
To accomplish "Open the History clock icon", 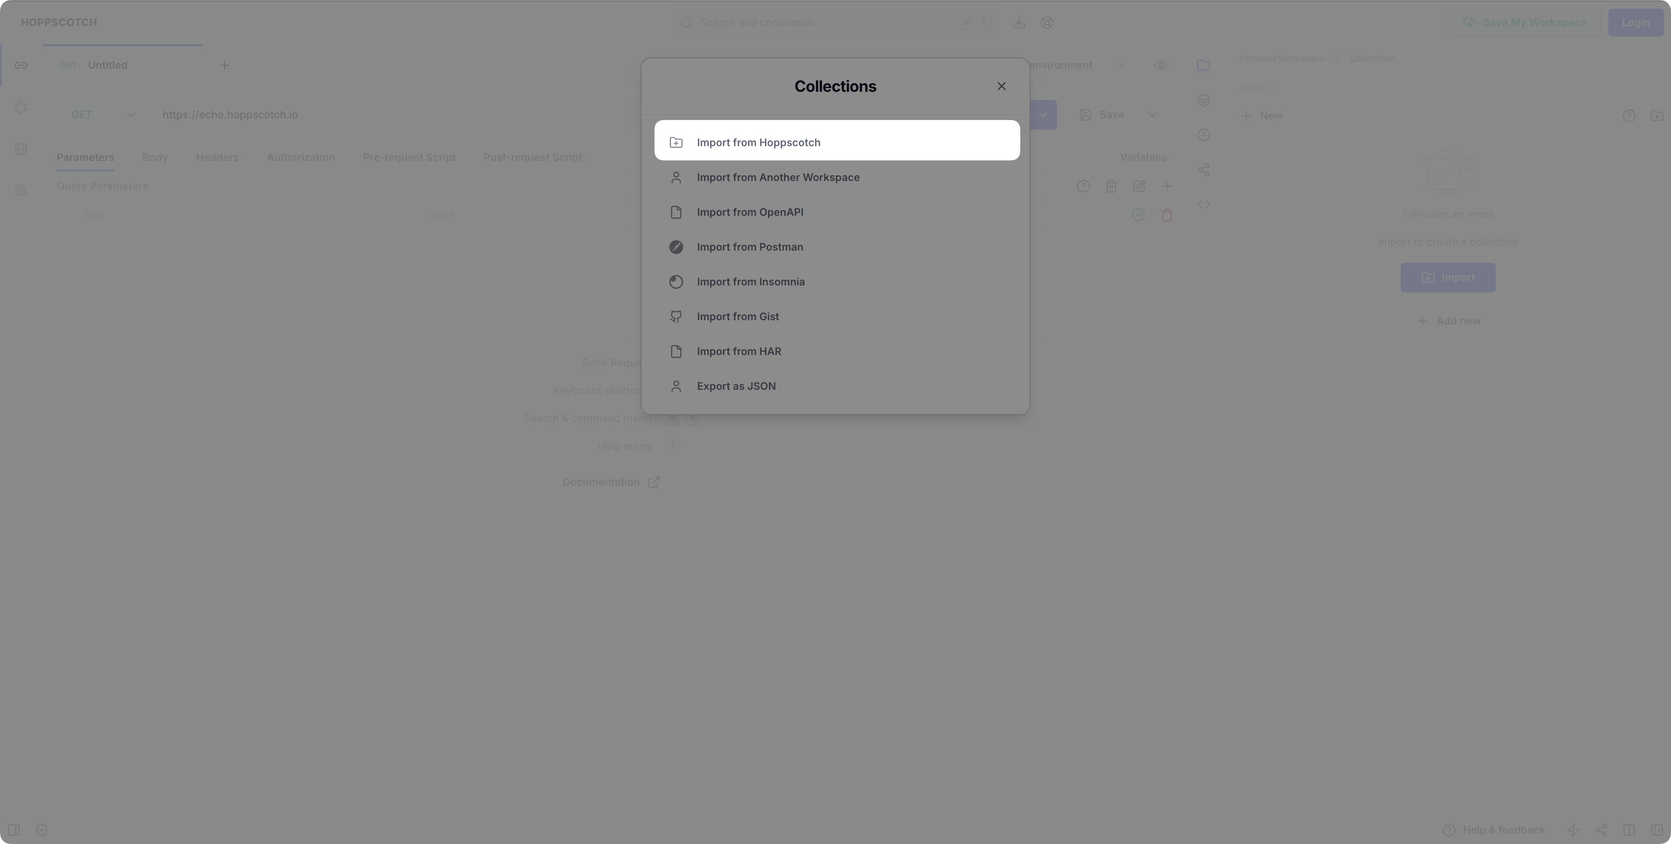I will (1203, 135).
